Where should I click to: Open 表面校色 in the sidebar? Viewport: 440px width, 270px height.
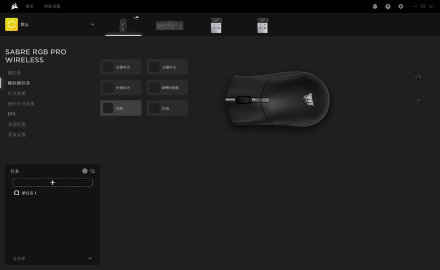pos(16,124)
